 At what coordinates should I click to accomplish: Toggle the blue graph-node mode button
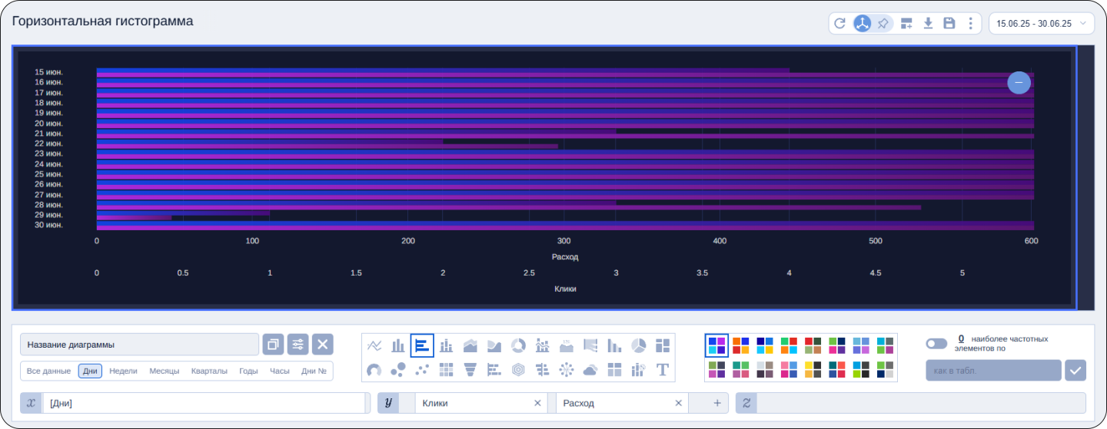tap(863, 24)
